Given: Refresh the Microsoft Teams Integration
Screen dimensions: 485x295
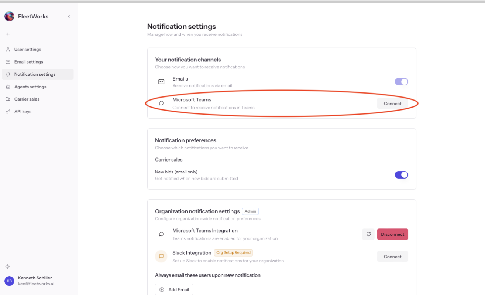Looking at the screenshot, I should 368,234.
